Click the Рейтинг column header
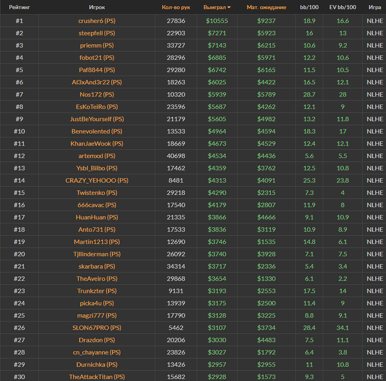Viewport: 386px width, 381px height. point(19,7)
